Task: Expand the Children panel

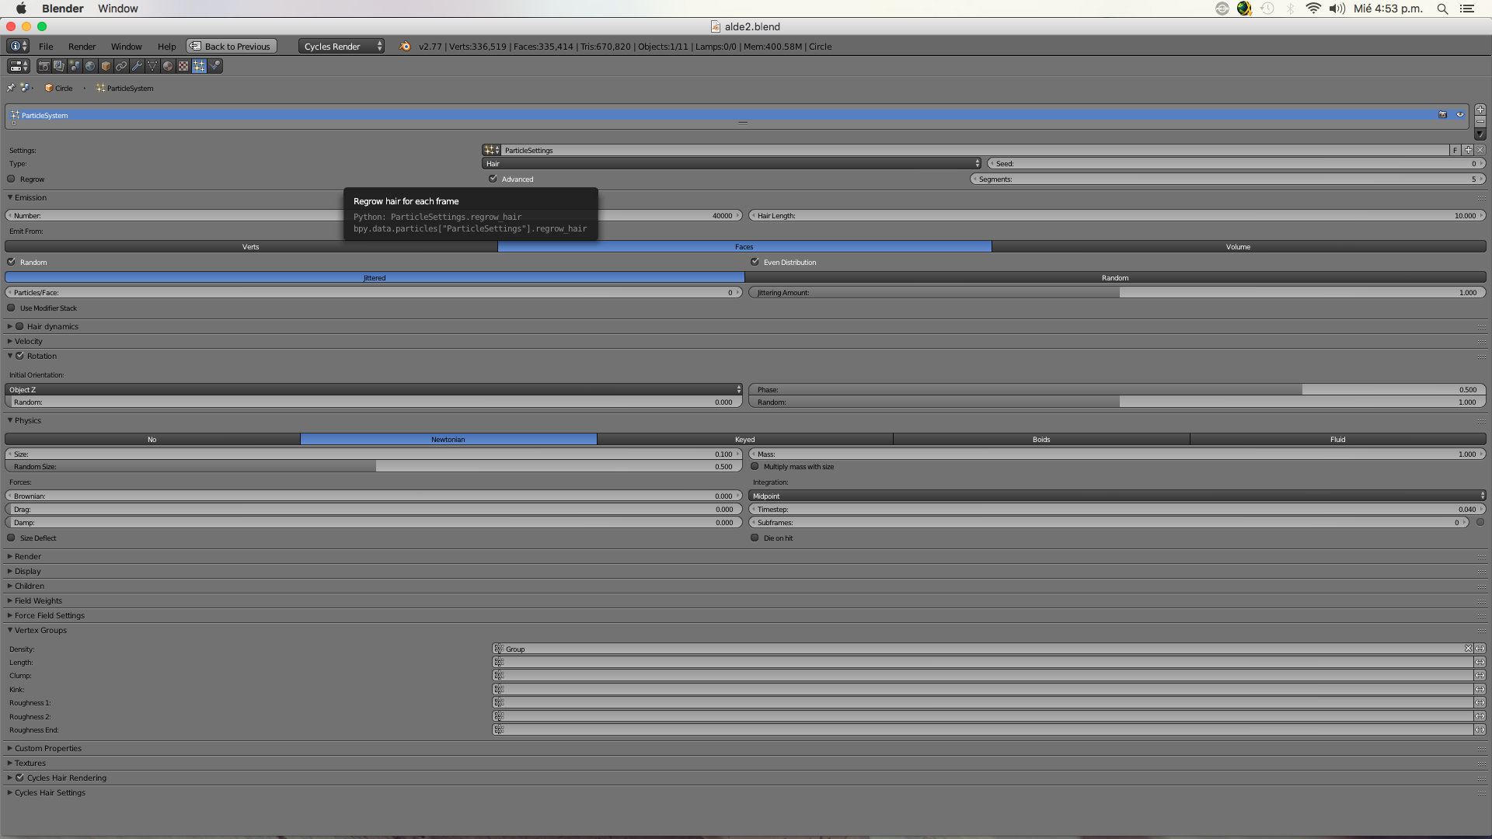Action: click(x=30, y=586)
